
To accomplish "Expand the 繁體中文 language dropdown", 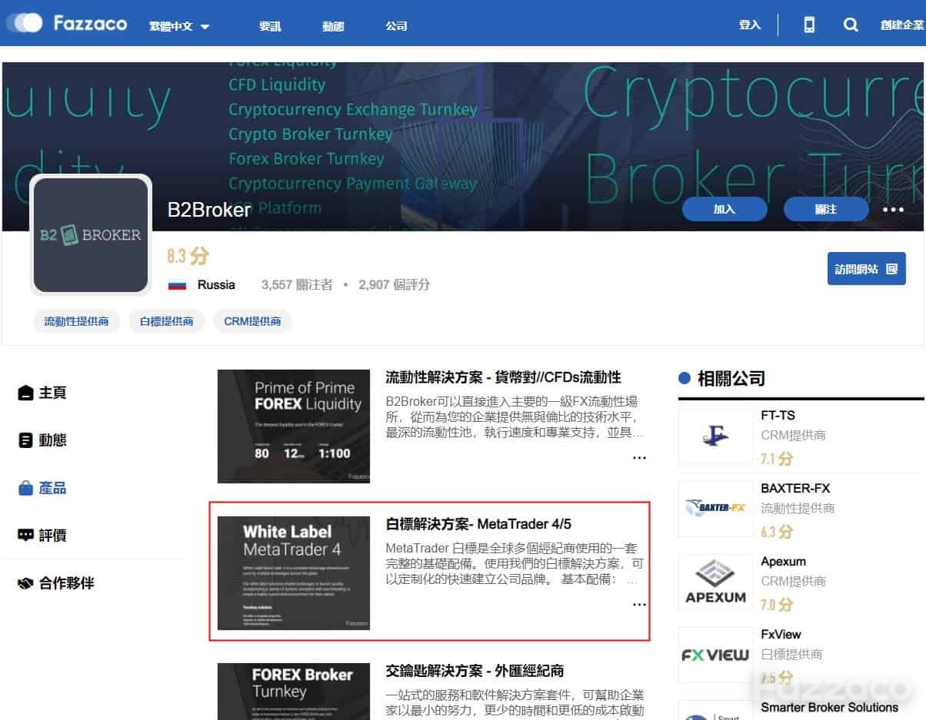I will pyautogui.click(x=179, y=26).
